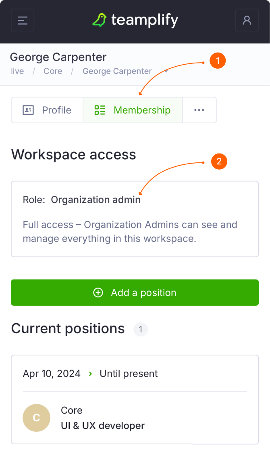270x452 pixels.
Task: Click the Membership list icon
Action: [100, 110]
